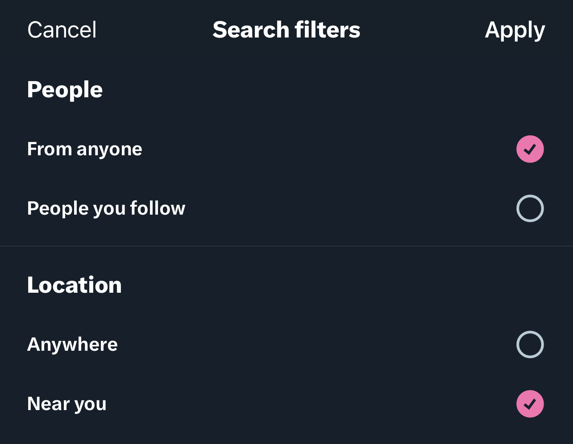The width and height of the screenshot is (573, 444).
Task: Click the pink checkmark beside Near you
Action: pos(530,404)
